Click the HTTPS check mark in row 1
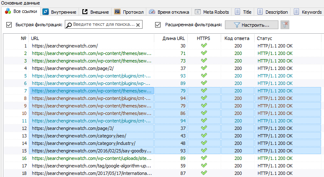Image resolution: width=324 pixels, height=177 pixels. (x=204, y=45)
